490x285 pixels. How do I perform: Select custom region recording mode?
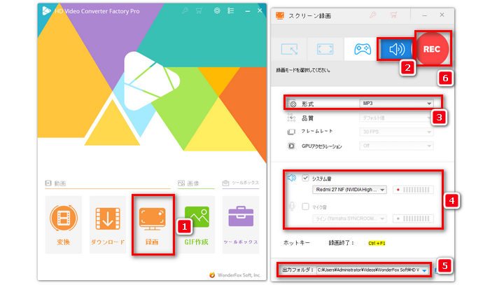coord(289,49)
